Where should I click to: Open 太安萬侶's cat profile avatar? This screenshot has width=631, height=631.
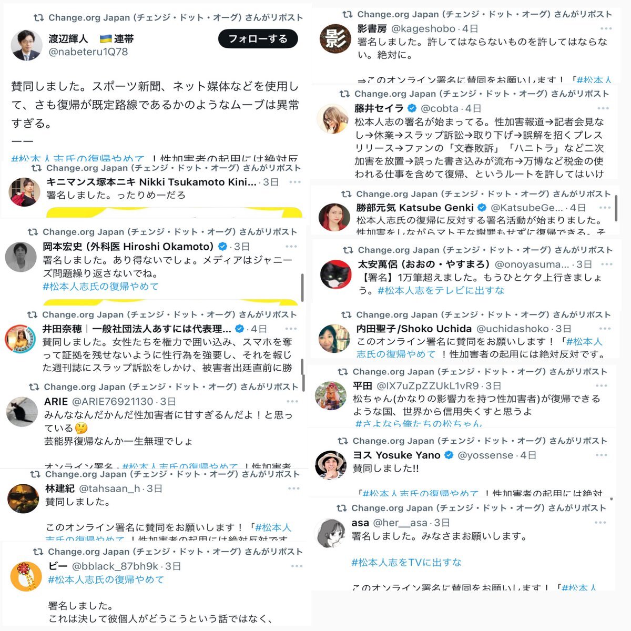[x=335, y=273]
